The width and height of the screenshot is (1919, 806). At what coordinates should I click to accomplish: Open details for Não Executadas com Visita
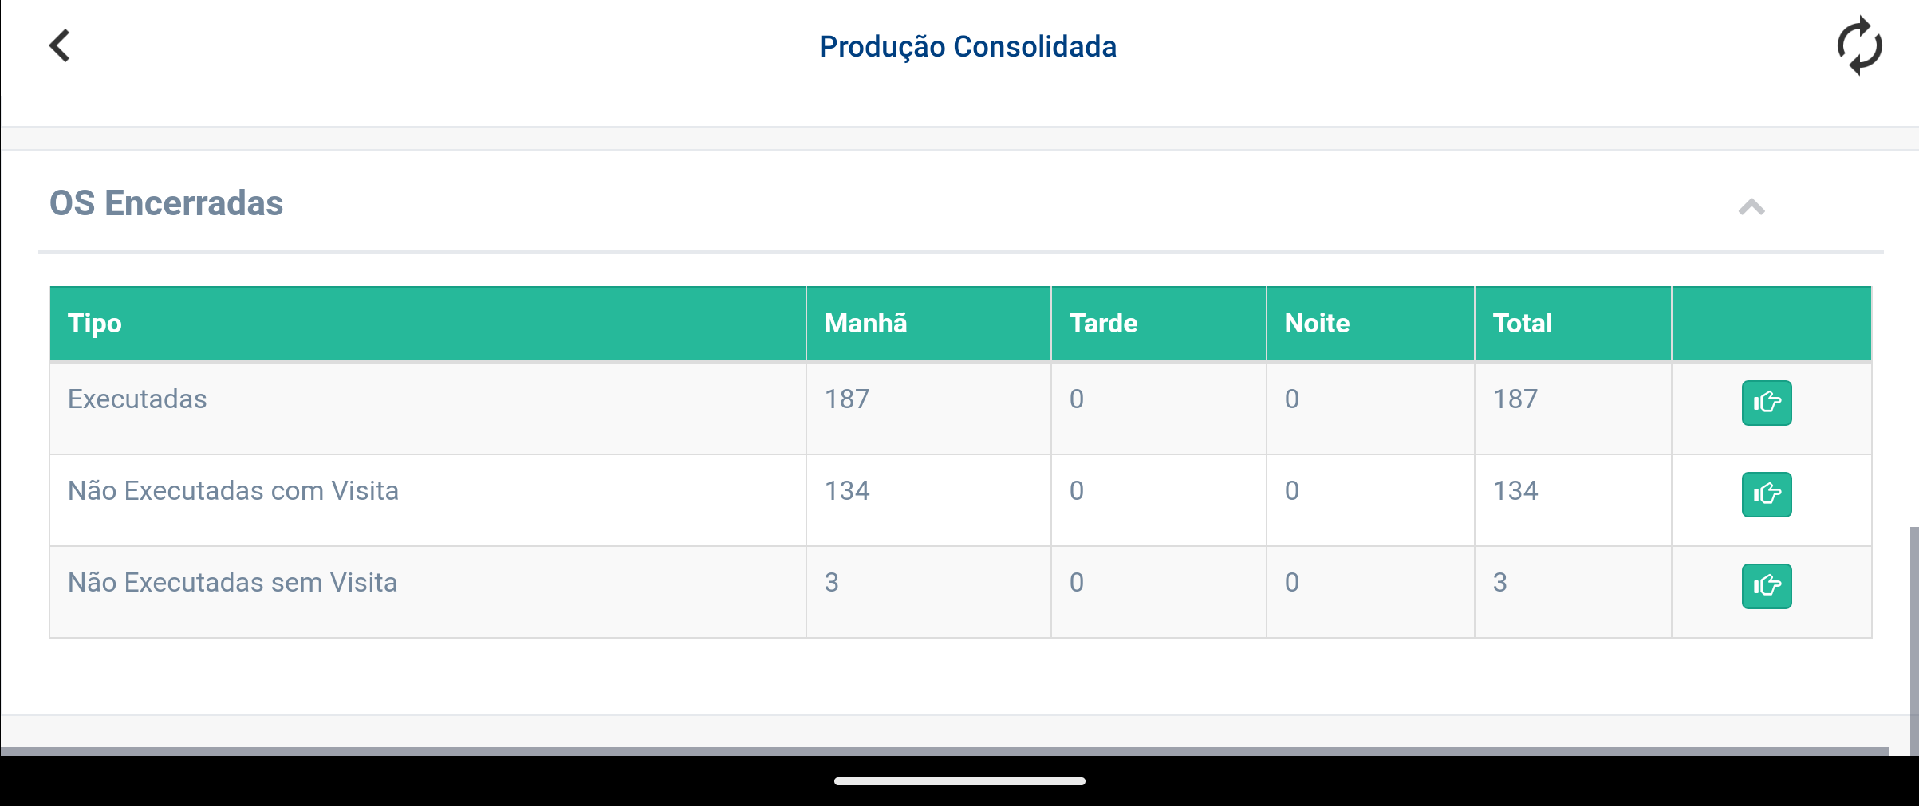(1766, 494)
